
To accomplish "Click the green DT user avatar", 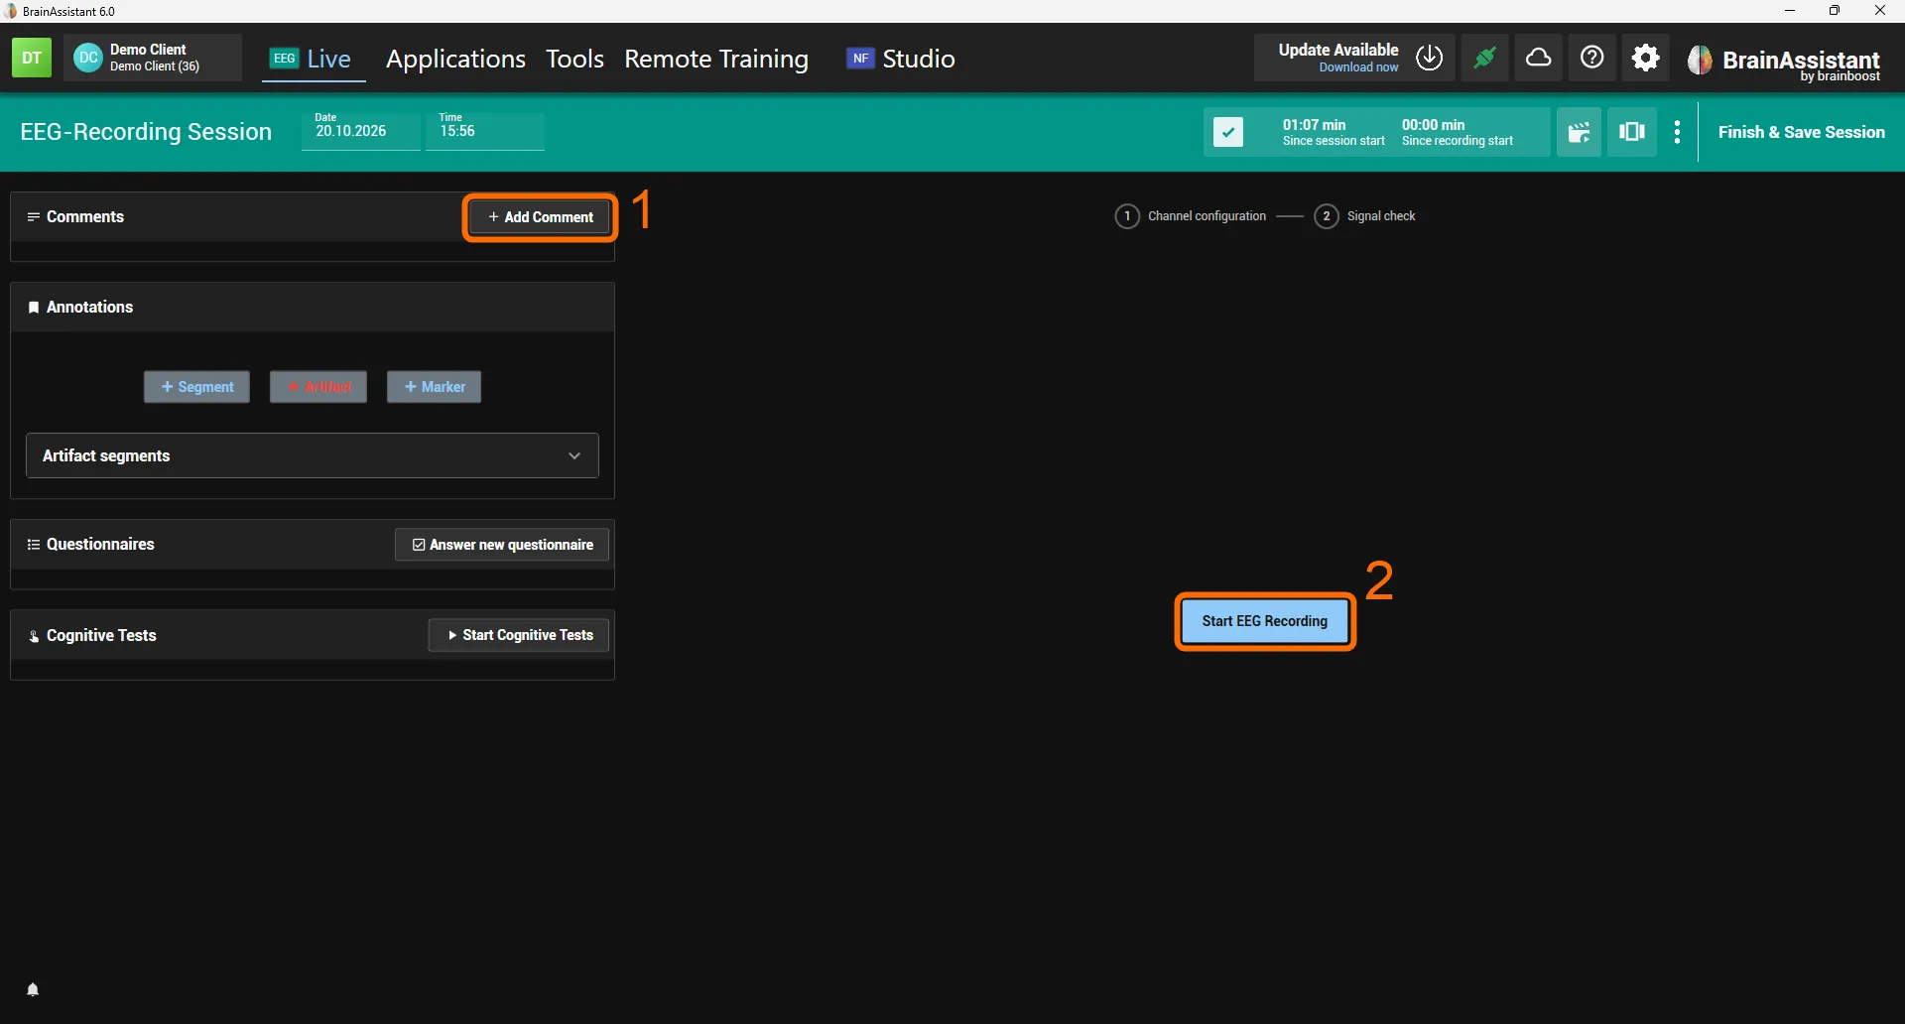I will pos(32,58).
